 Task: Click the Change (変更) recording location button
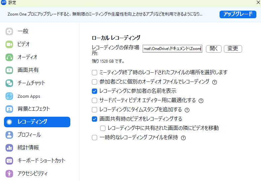click(233, 49)
